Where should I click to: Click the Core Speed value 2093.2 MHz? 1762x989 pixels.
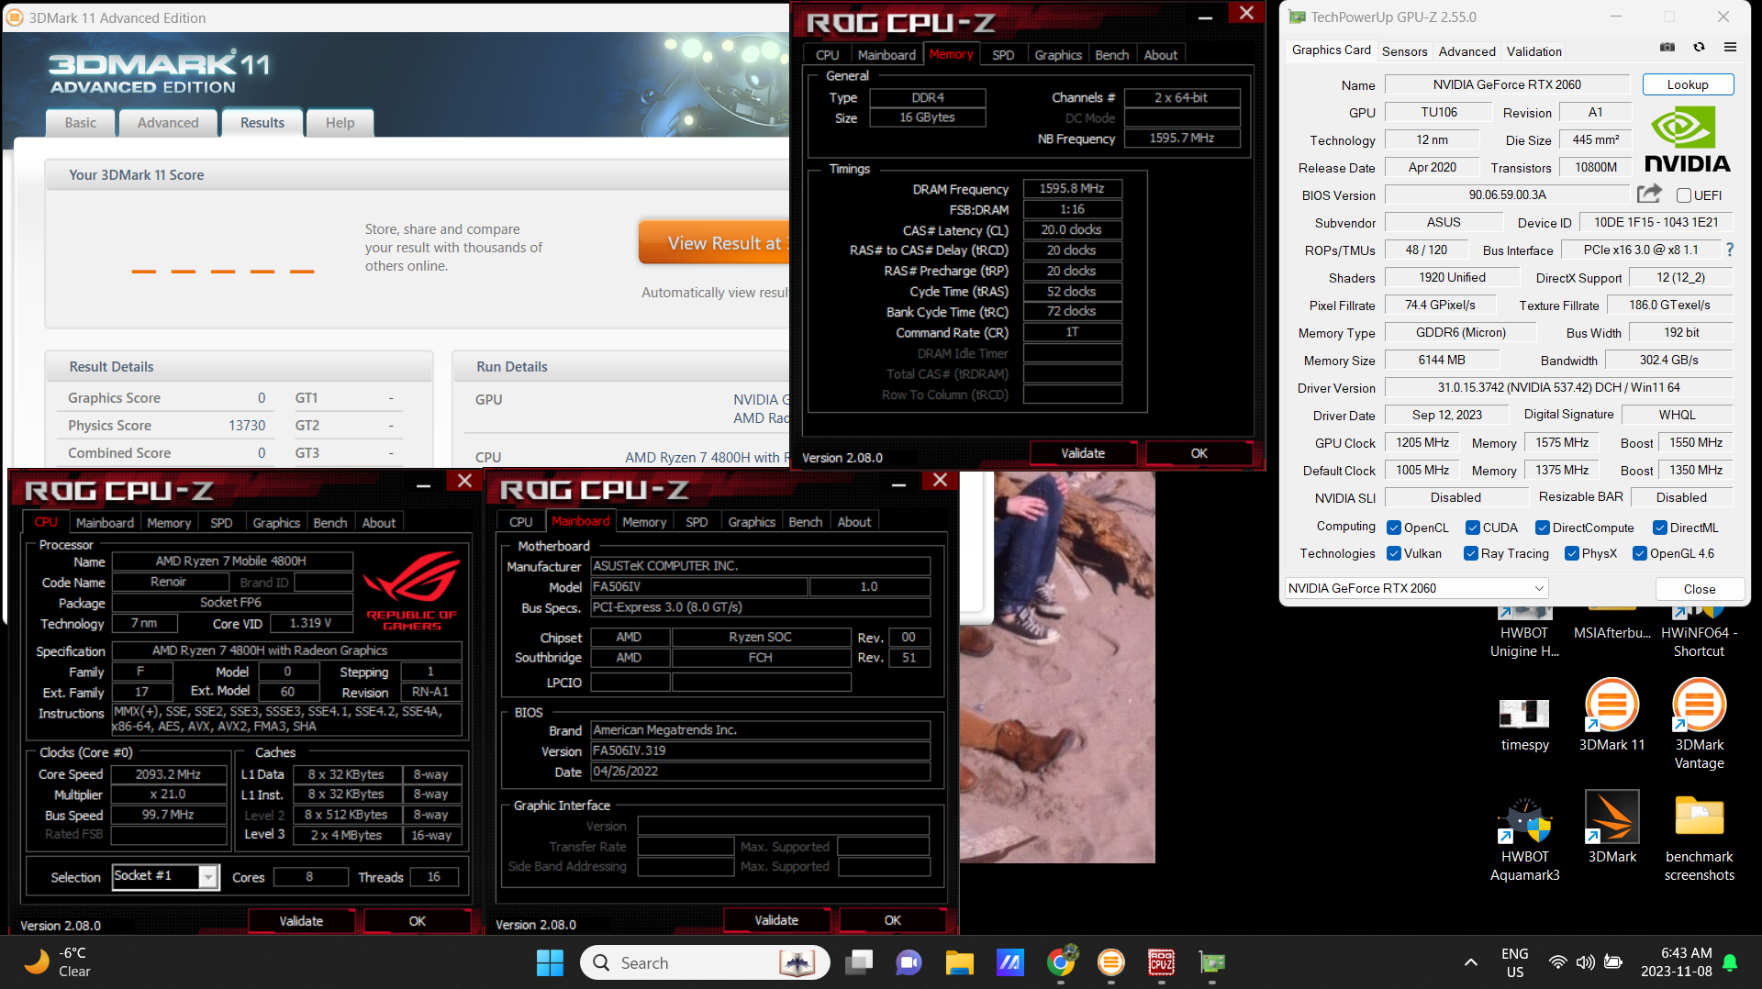point(168,774)
